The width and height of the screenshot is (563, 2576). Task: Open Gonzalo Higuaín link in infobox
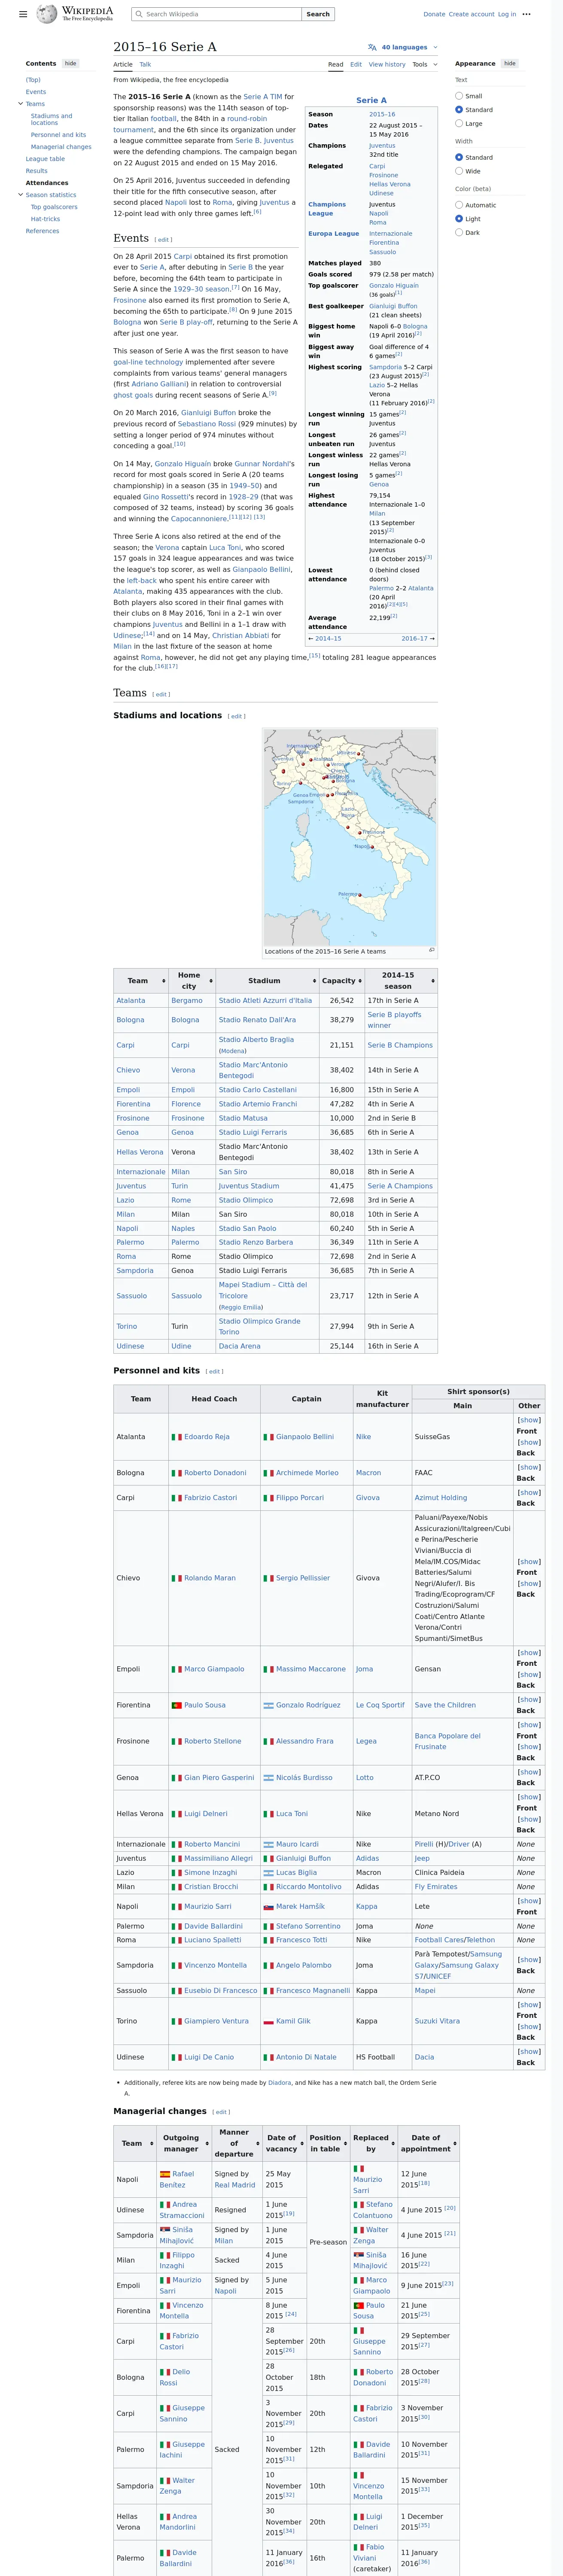(394, 285)
